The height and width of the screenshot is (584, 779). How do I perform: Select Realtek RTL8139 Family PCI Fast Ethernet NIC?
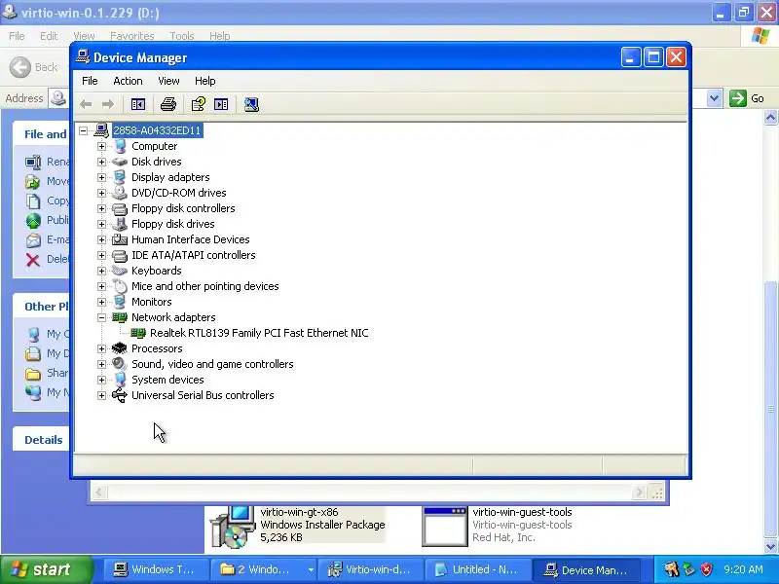point(259,333)
